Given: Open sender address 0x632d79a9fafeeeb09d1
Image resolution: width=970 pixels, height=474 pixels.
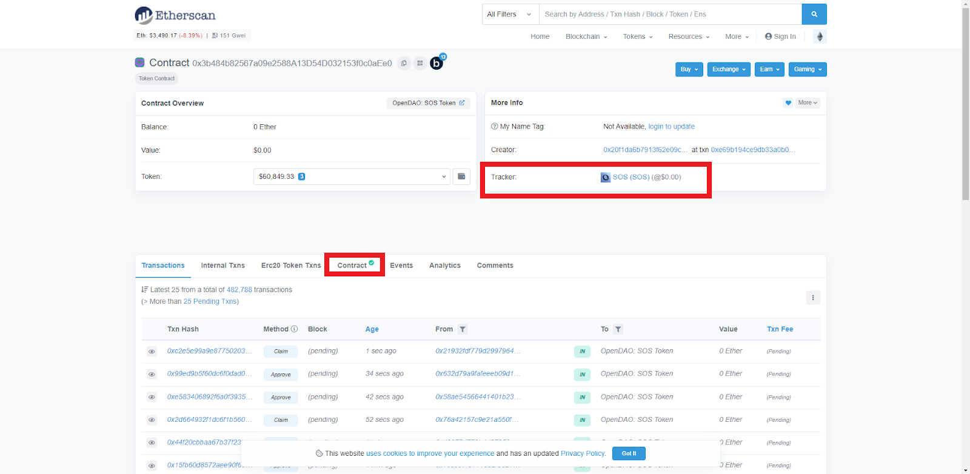Looking at the screenshot, I should click(478, 373).
